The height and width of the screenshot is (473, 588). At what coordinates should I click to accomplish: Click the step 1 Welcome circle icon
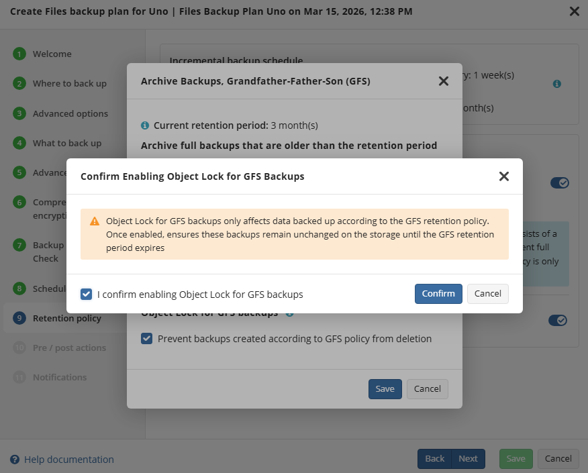tap(19, 54)
